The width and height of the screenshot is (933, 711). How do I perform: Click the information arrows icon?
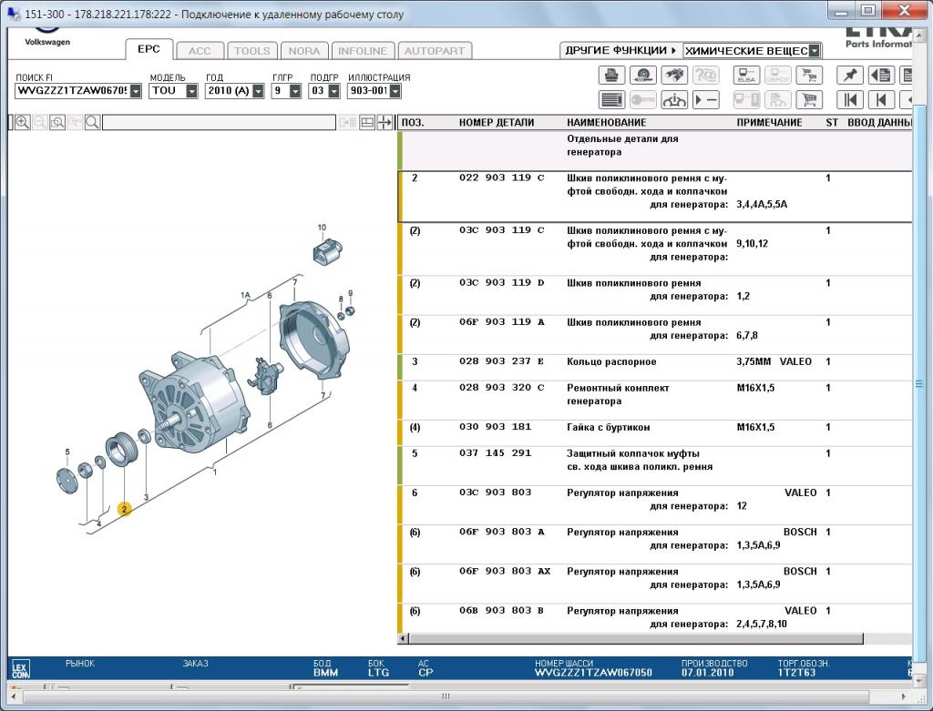[673, 99]
